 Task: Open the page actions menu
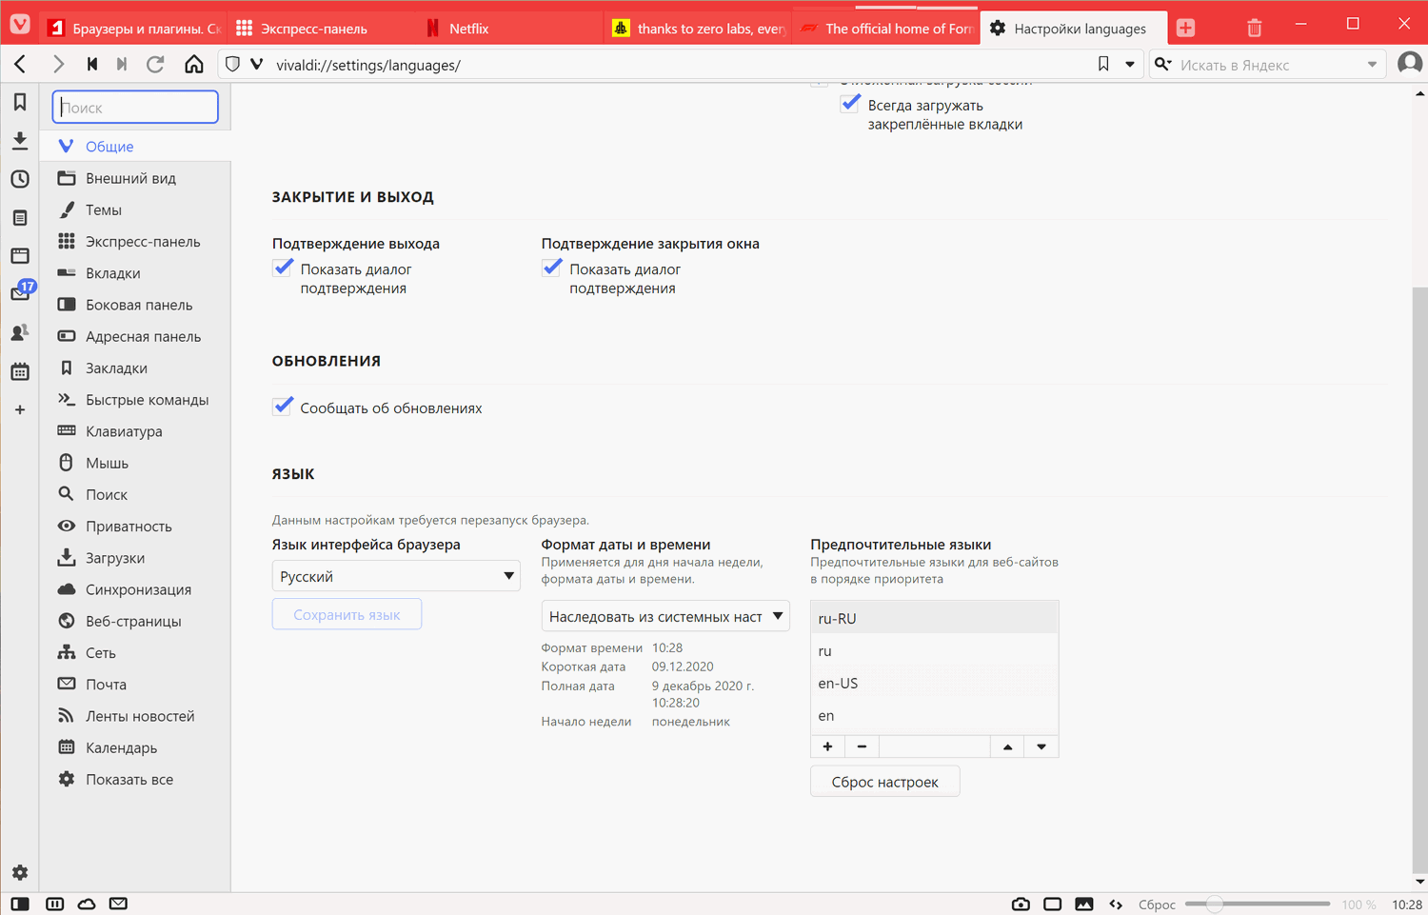click(1116, 905)
